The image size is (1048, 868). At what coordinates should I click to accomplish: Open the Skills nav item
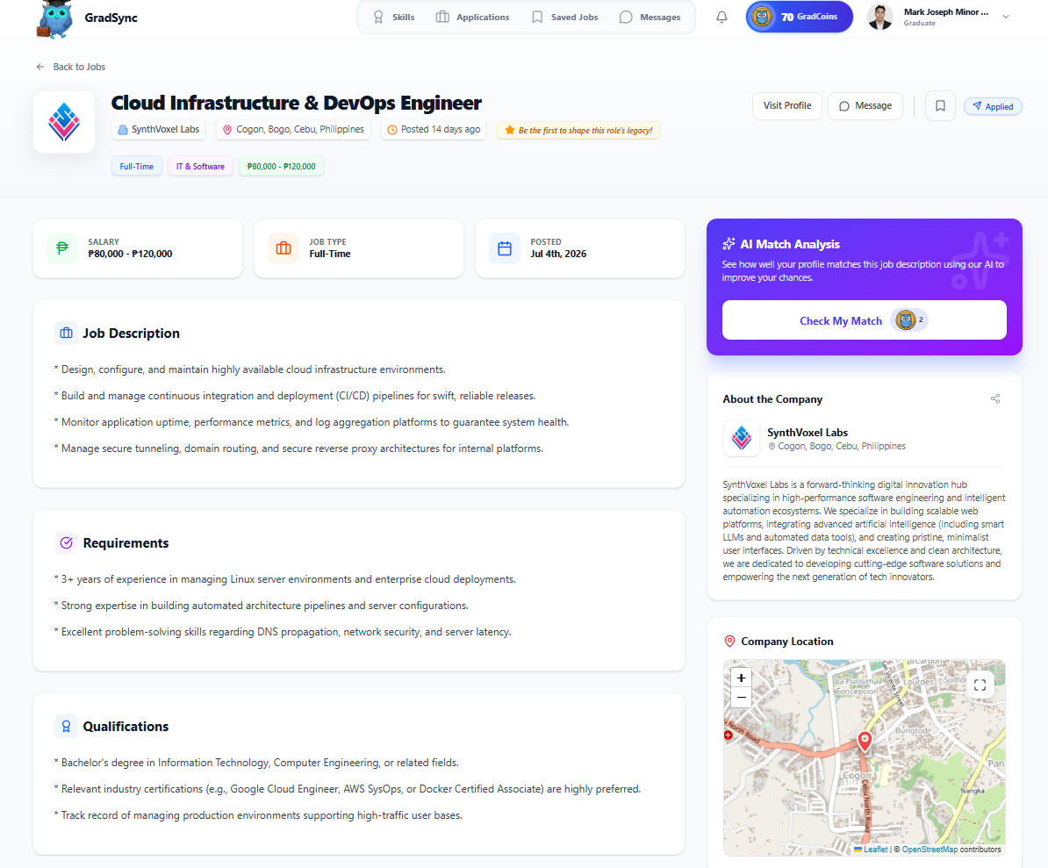(394, 18)
